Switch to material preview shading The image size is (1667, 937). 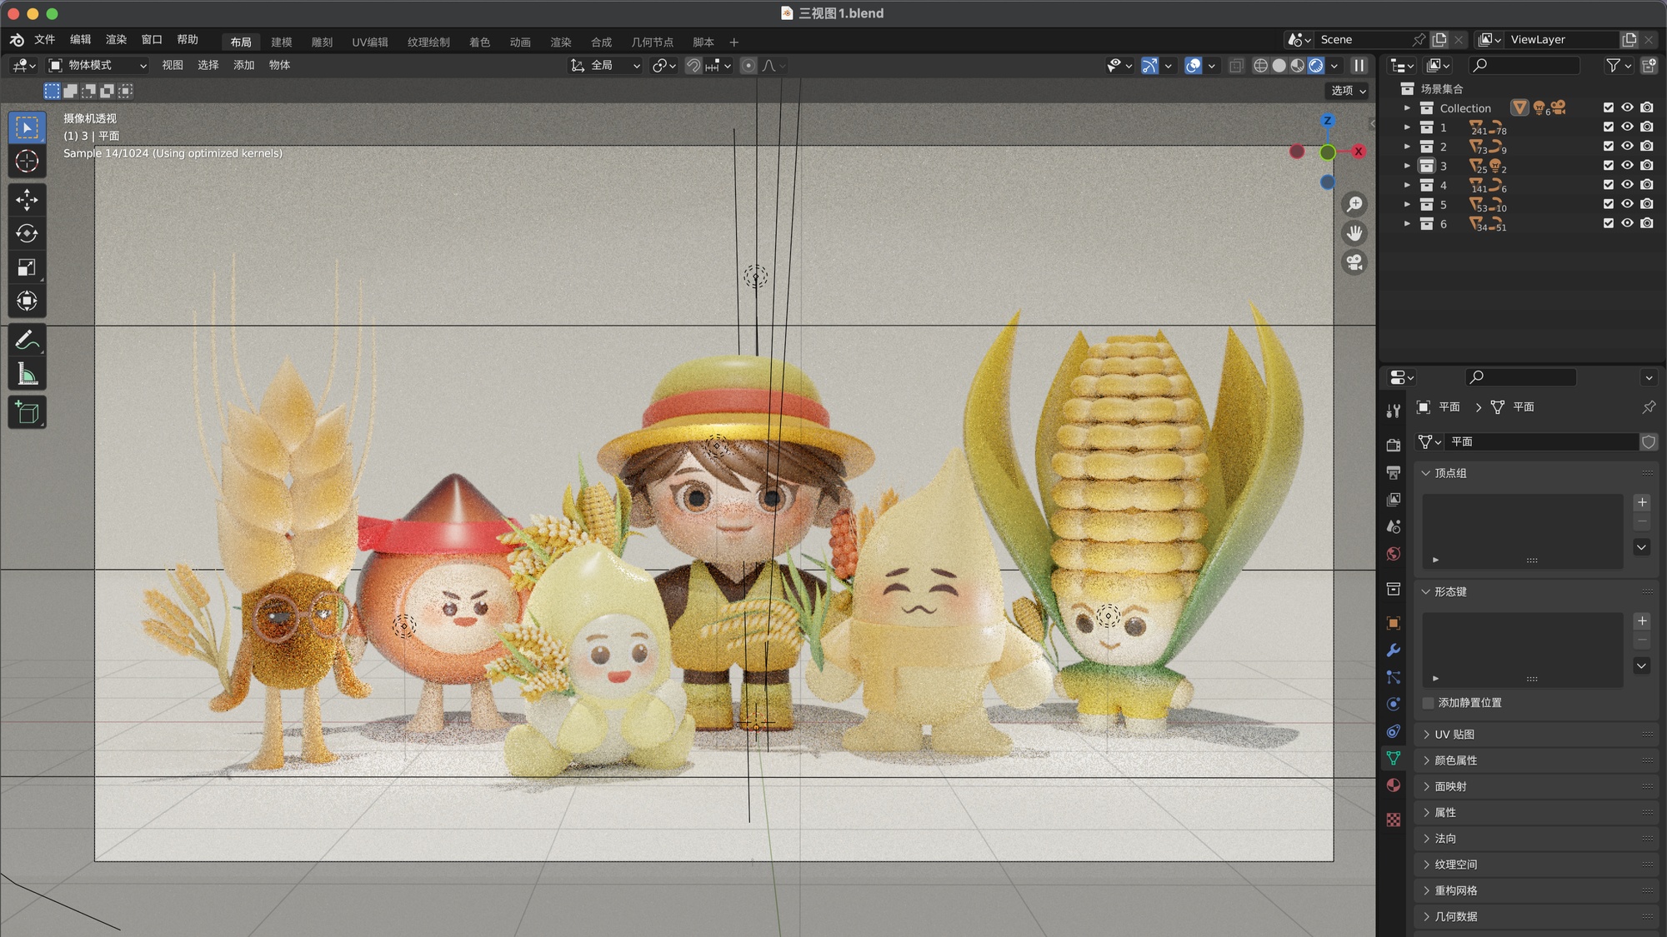(x=1298, y=65)
